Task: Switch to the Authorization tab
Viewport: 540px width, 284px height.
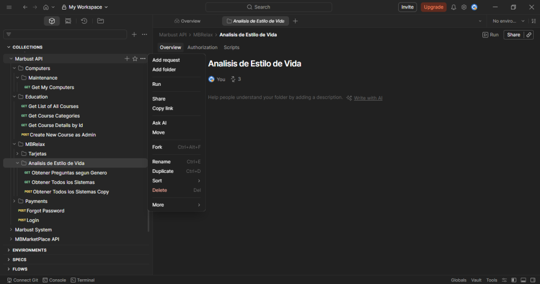Action: (x=202, y=47)
